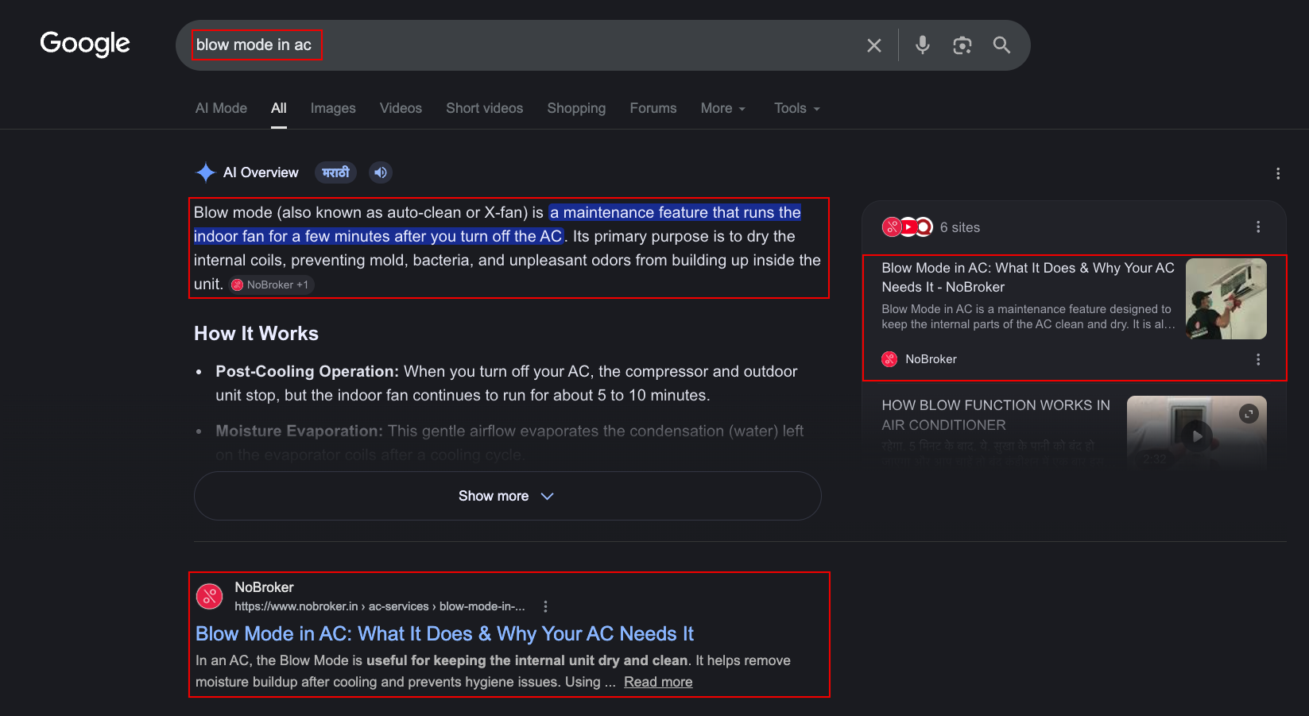This screenshot has height=716, width=1309.
Task: Switch to AI Mode tab
Action: pyautogui.click(x=221, y=108)
